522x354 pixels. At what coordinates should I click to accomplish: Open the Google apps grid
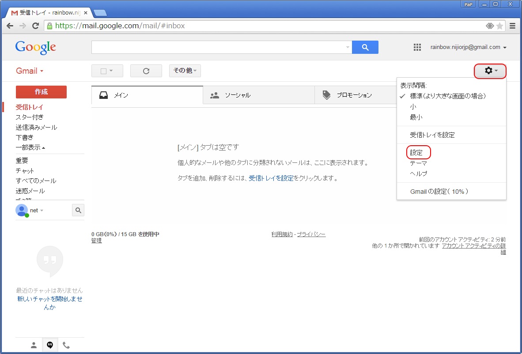point(417,47)
